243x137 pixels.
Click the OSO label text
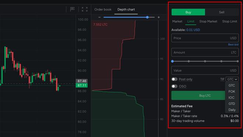tap(183, 86)
